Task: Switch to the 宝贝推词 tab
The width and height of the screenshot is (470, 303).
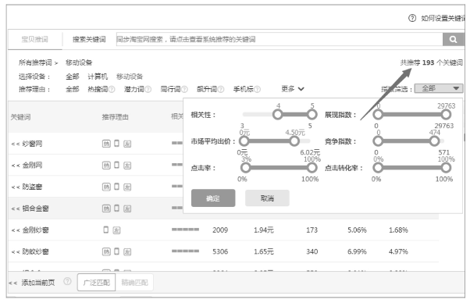Action: [35, 40]
